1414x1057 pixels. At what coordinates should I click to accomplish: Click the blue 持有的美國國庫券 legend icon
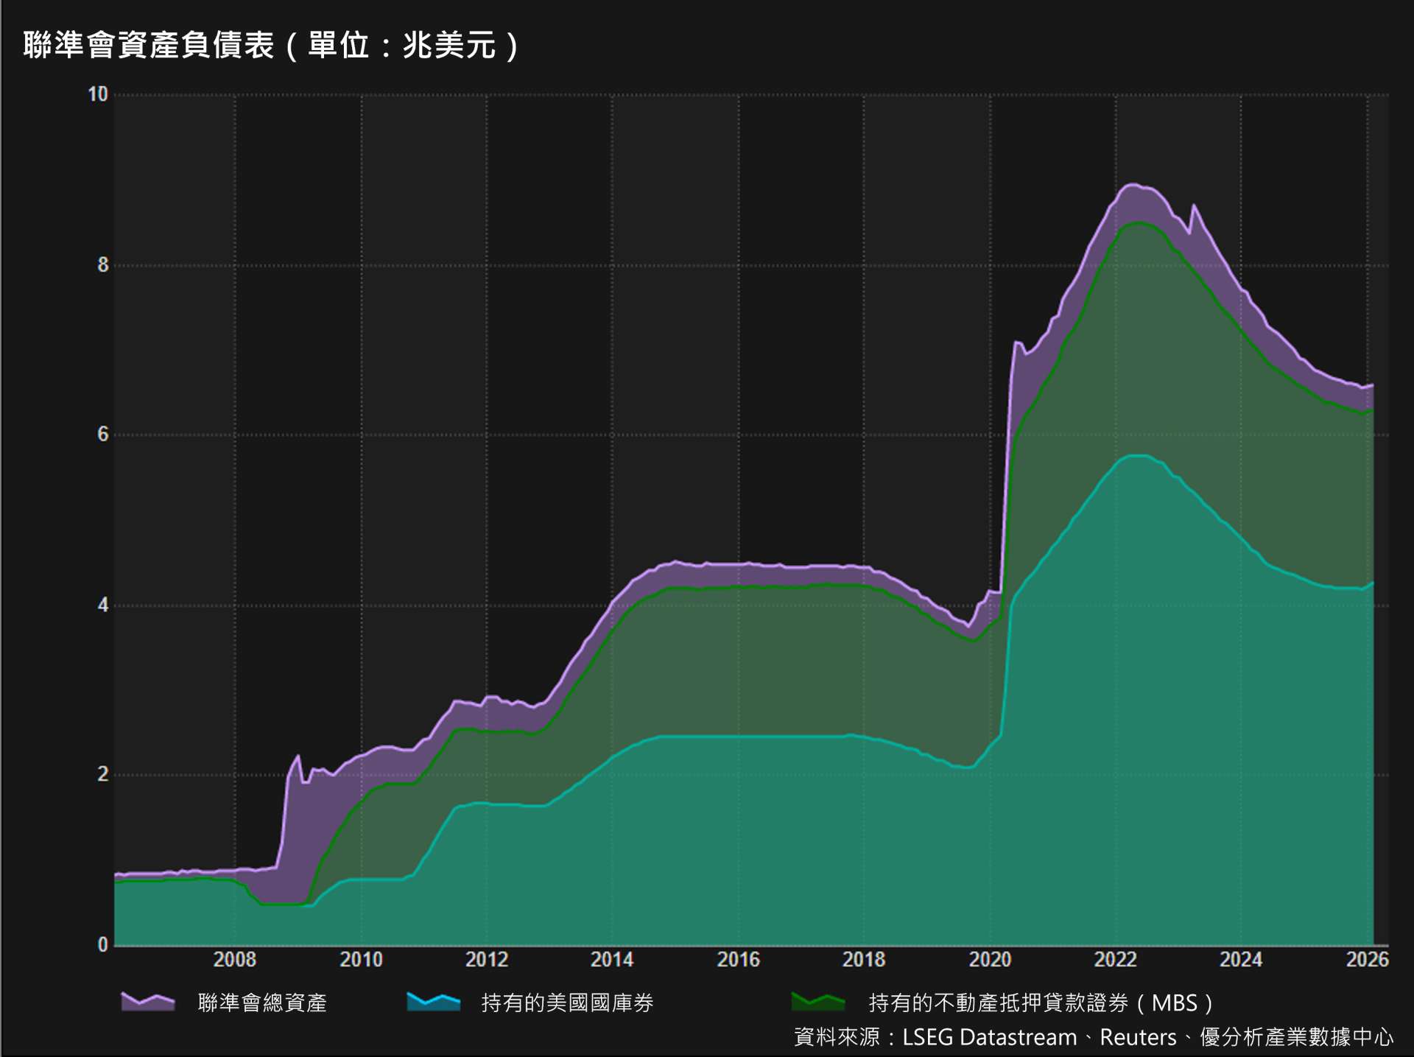[x=433, y=1002]
